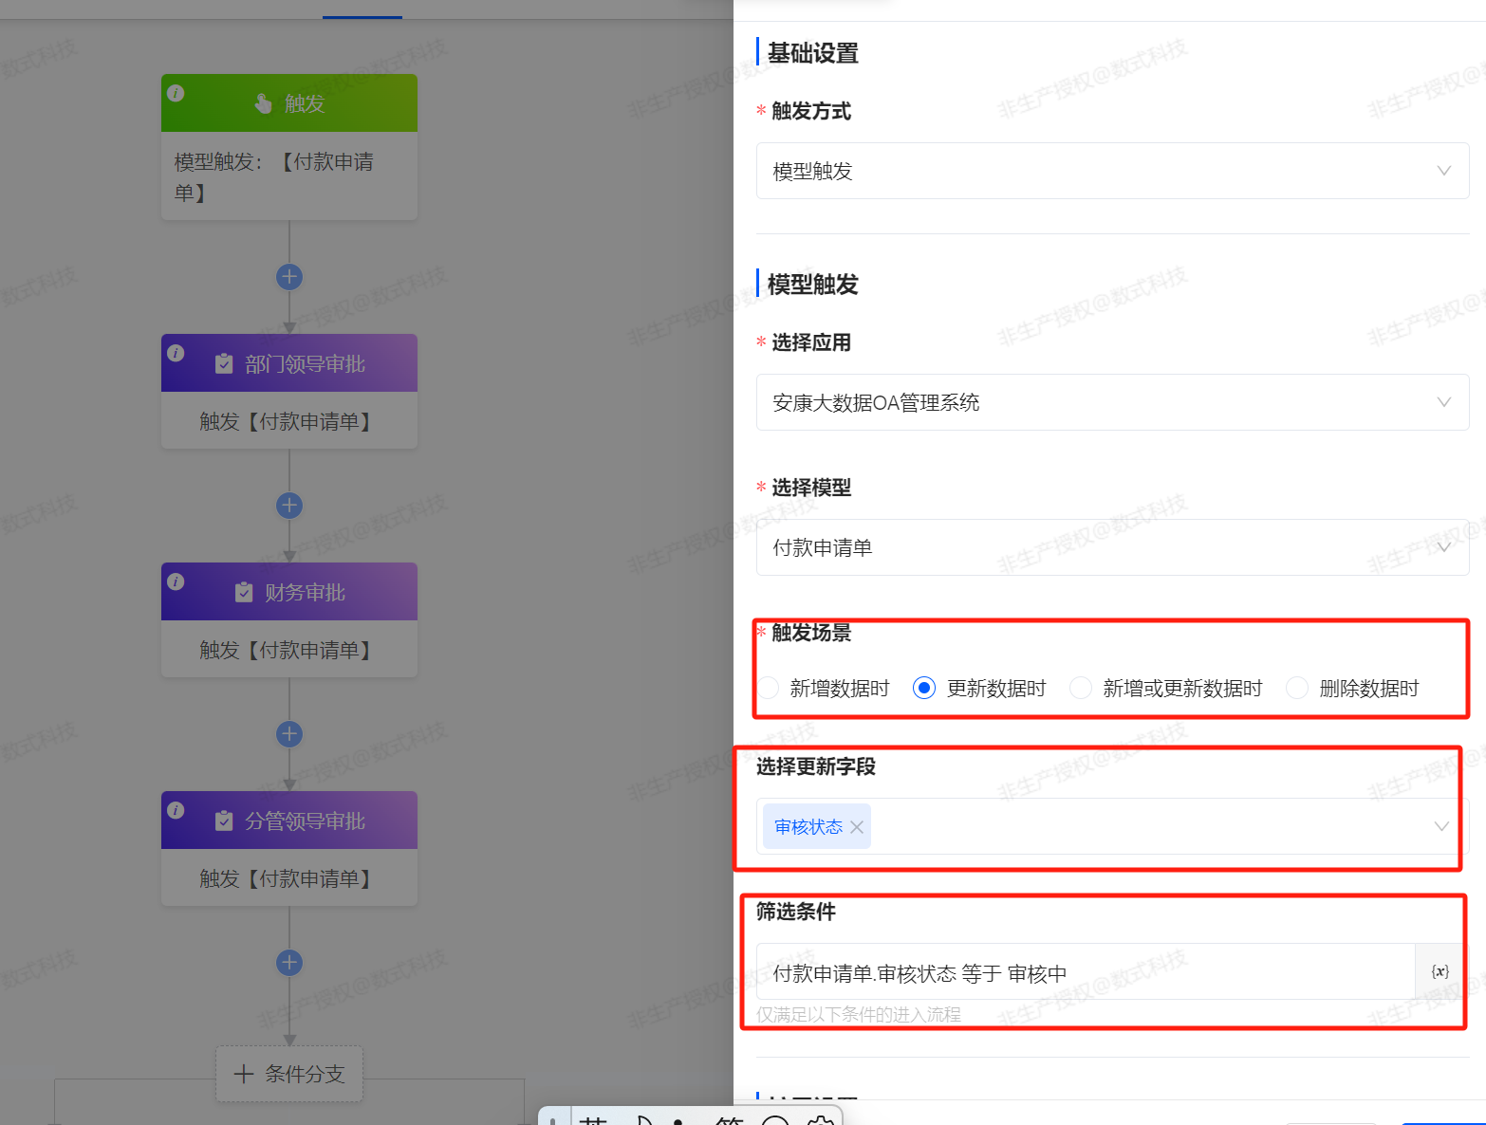
Task: Add a node below 财务审批 node
Action: tap(289, 734)
